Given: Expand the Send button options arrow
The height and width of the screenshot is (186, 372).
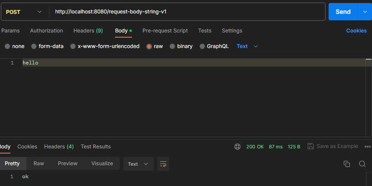Looking at the screenshot, I should coord(365,12).
